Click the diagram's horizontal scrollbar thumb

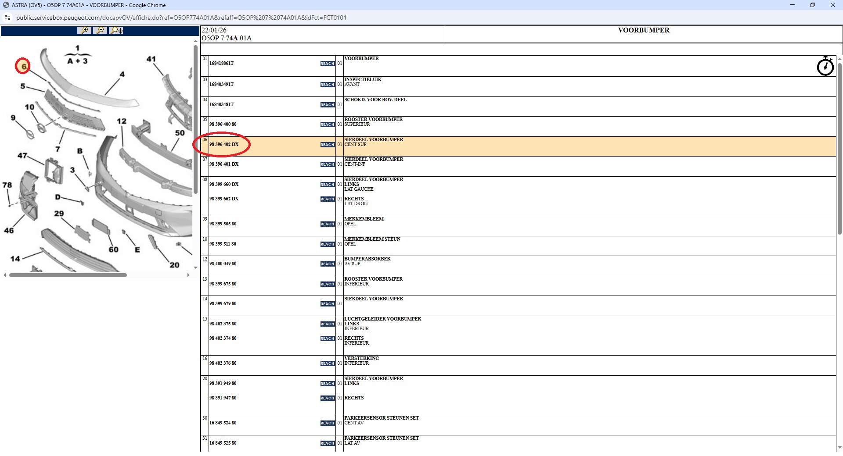[68, 275]
